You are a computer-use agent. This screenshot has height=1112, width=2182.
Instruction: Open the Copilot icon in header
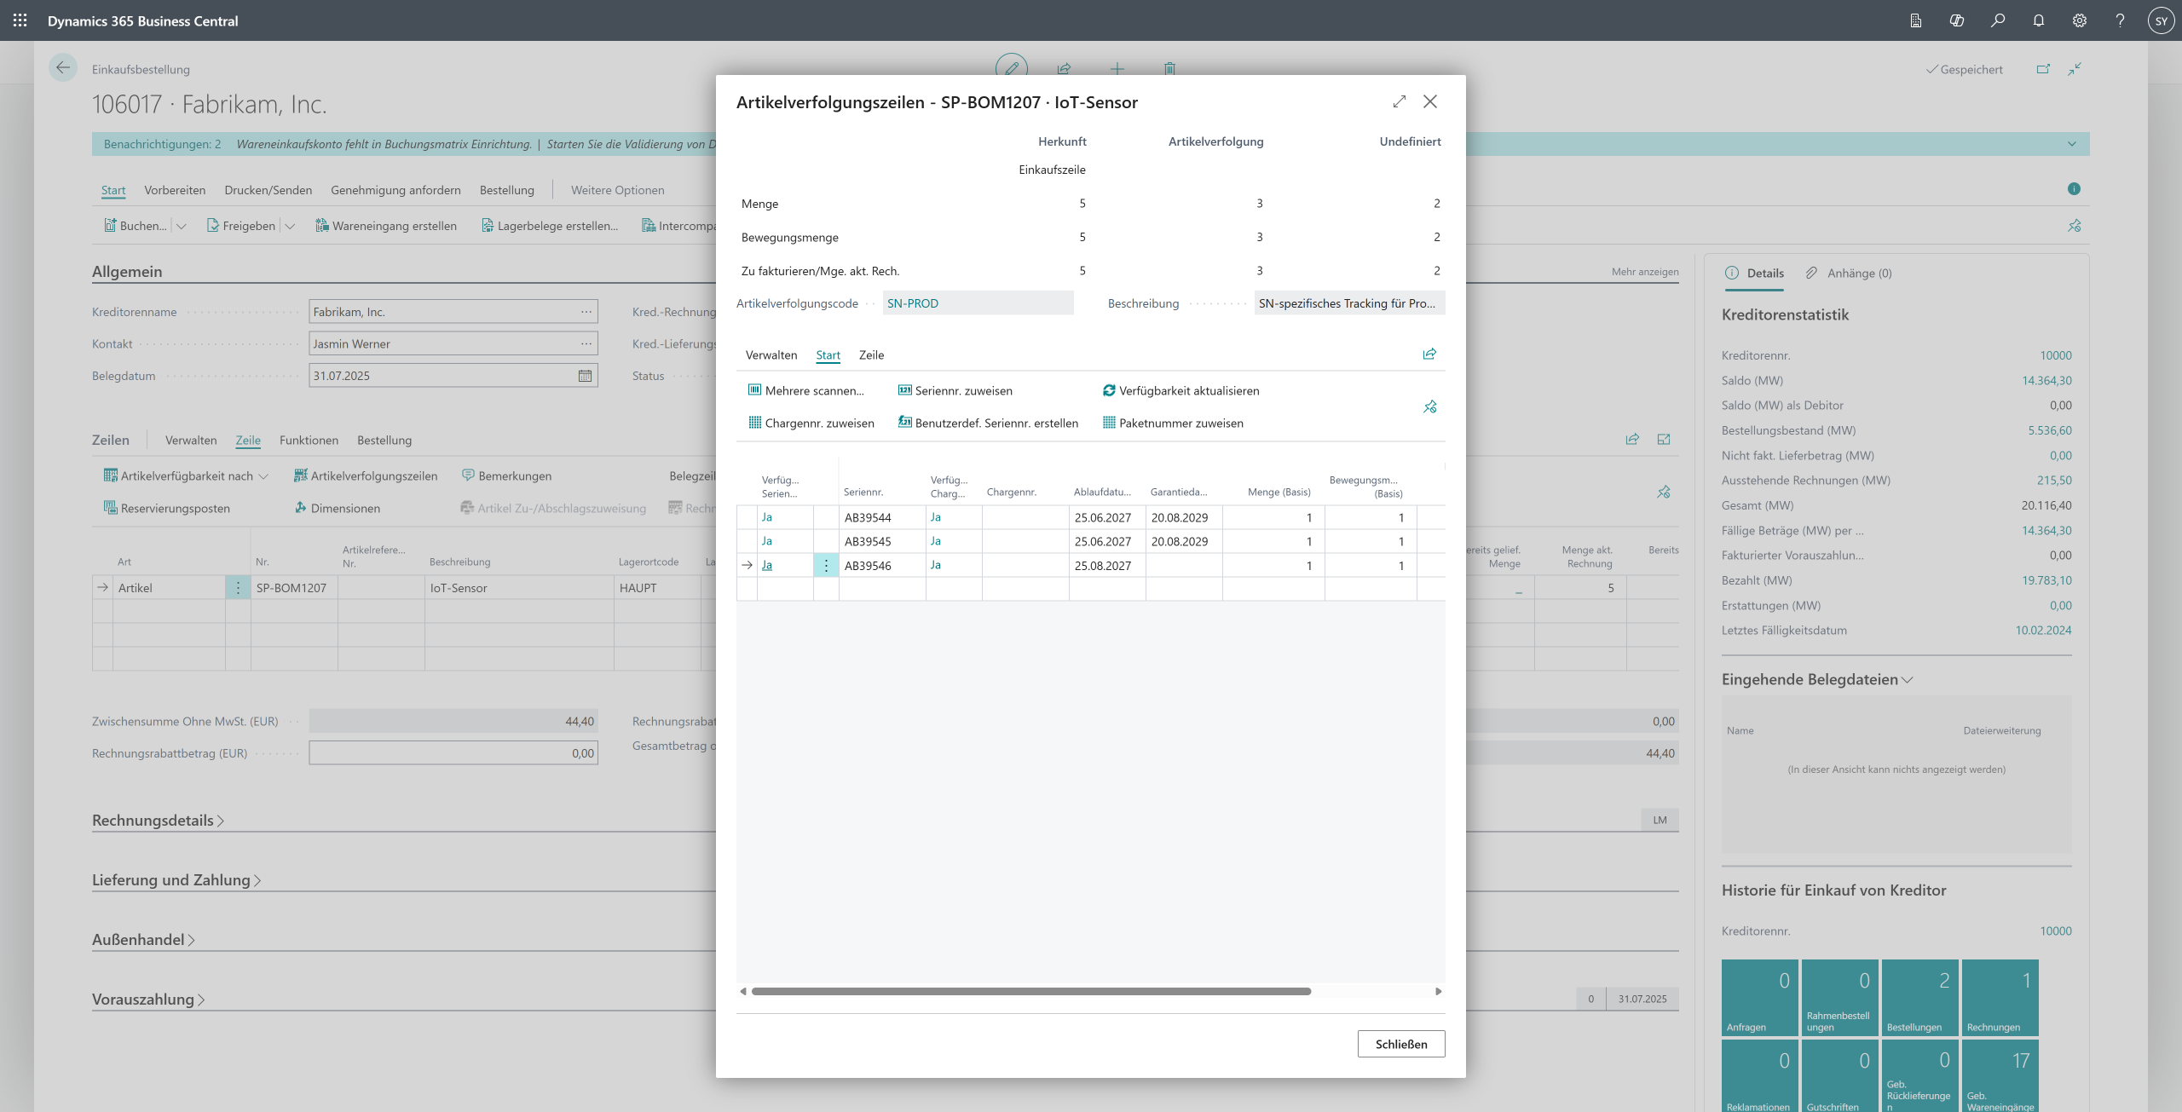1957,20
